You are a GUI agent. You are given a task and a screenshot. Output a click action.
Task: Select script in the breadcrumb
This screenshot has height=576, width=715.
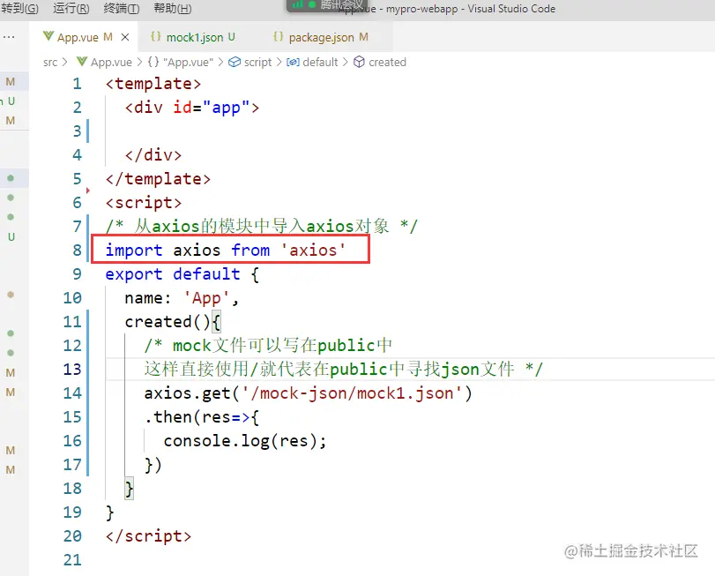pos(257,62)
